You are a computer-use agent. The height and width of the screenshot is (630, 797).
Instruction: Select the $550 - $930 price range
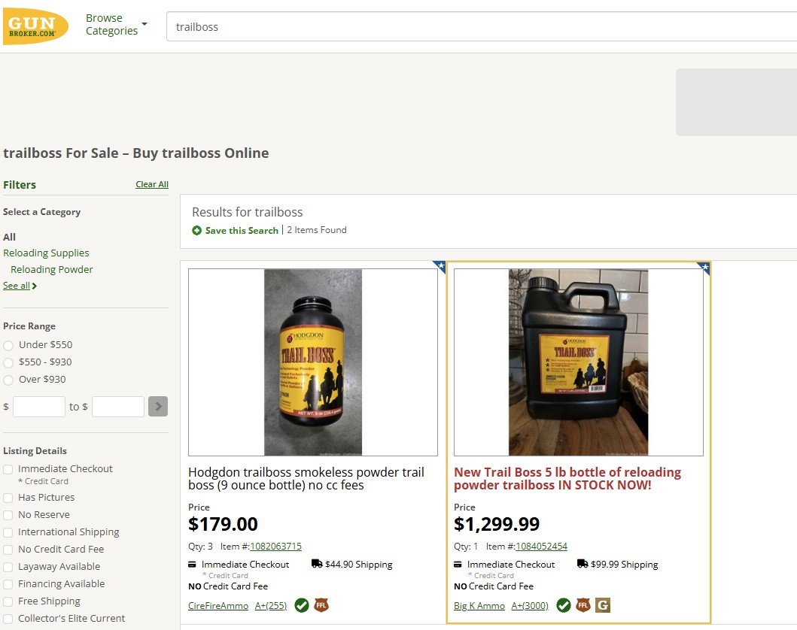tap(8, 363)
